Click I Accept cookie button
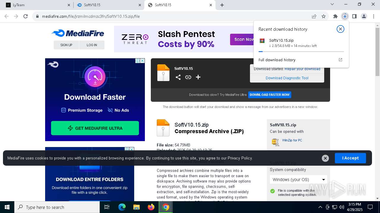 click(x=350, y=158)
